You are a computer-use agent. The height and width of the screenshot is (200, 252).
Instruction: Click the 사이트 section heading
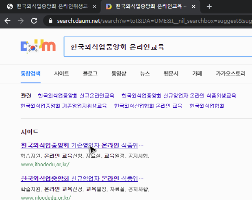pyautogui.click(x=30, y=132)
